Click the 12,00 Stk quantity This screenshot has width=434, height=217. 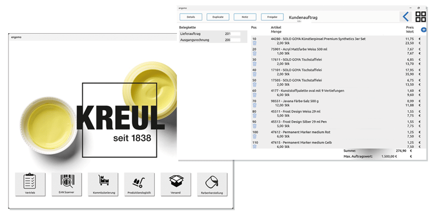click(283, 106)
